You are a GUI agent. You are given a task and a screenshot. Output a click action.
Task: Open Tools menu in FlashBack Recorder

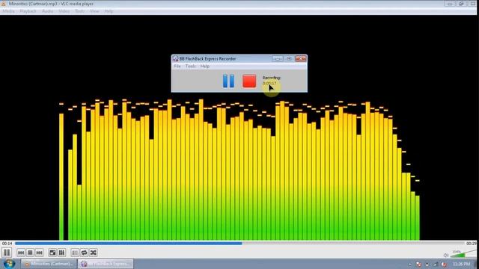pos(191,67)
